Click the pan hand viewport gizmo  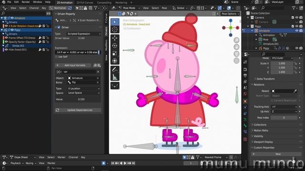pyautogui.click(x=236, y=47)
